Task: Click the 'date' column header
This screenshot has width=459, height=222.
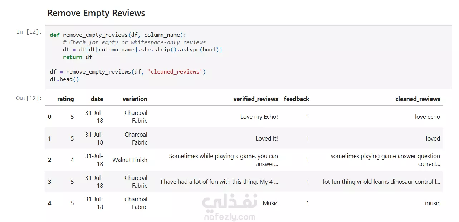Action: pos(97,99)
